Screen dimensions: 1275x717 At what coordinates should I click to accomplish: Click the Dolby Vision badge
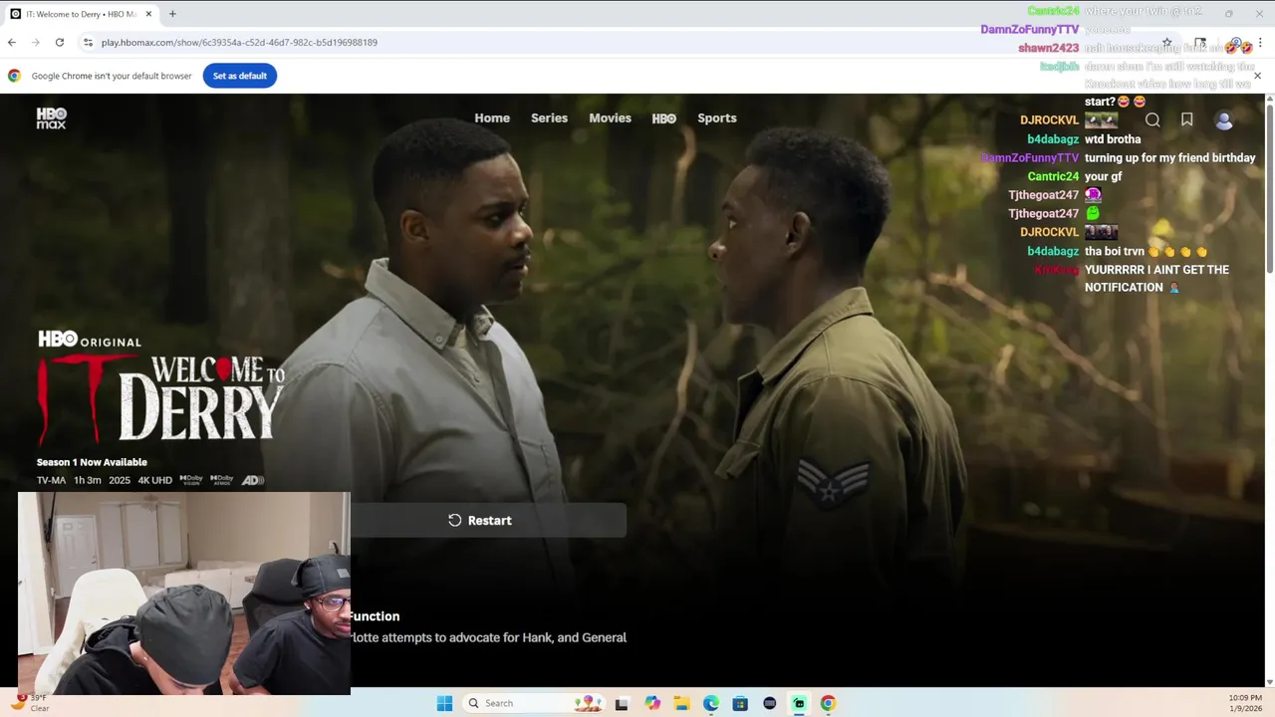[191, 480]
